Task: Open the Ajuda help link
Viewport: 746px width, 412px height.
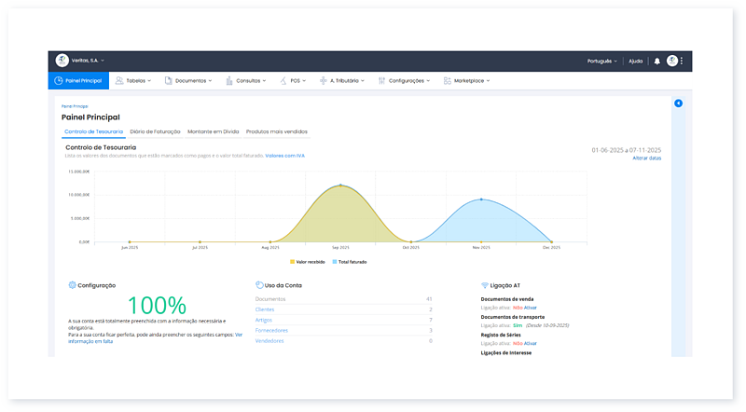Action: pos(635,61)
